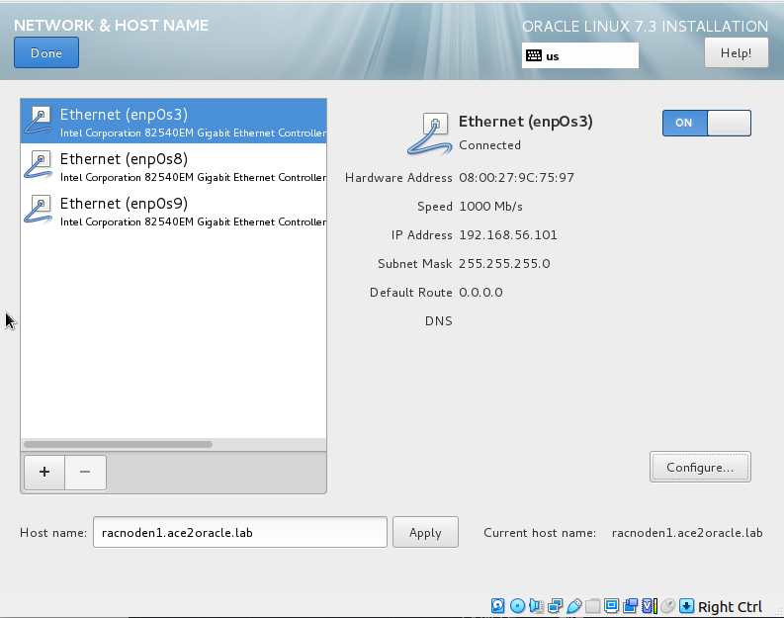Click ORACLE LINUX 7.3 INSTALLATION heading
Image resolution: width=784 pixels, height=618 pixels.
point(645,26)
